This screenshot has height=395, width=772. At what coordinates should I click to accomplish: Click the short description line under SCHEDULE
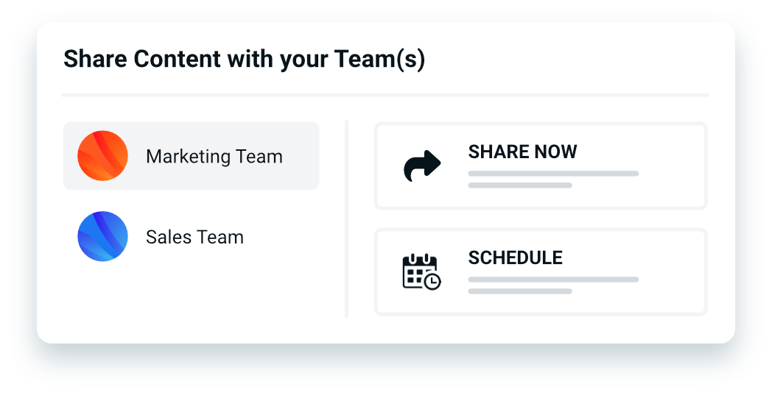520,291
